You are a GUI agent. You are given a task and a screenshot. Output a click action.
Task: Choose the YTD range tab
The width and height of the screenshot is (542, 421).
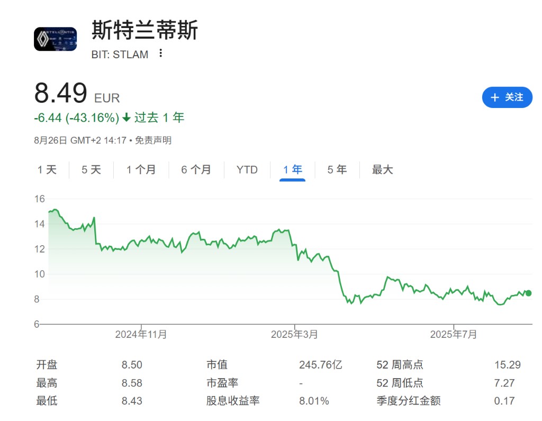247,170
